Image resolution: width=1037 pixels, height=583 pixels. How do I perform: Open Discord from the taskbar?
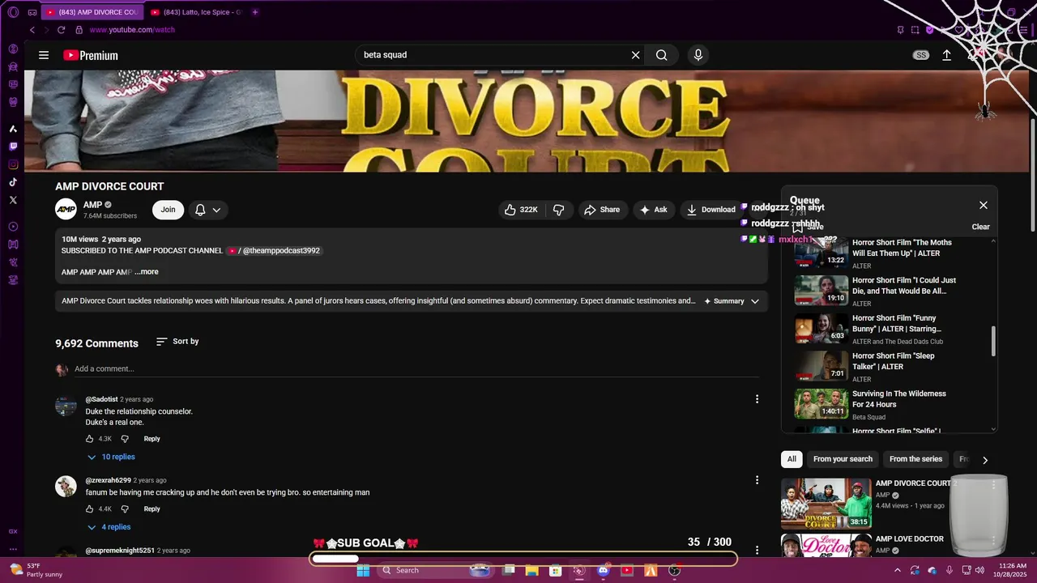click(x=603, y=570)
